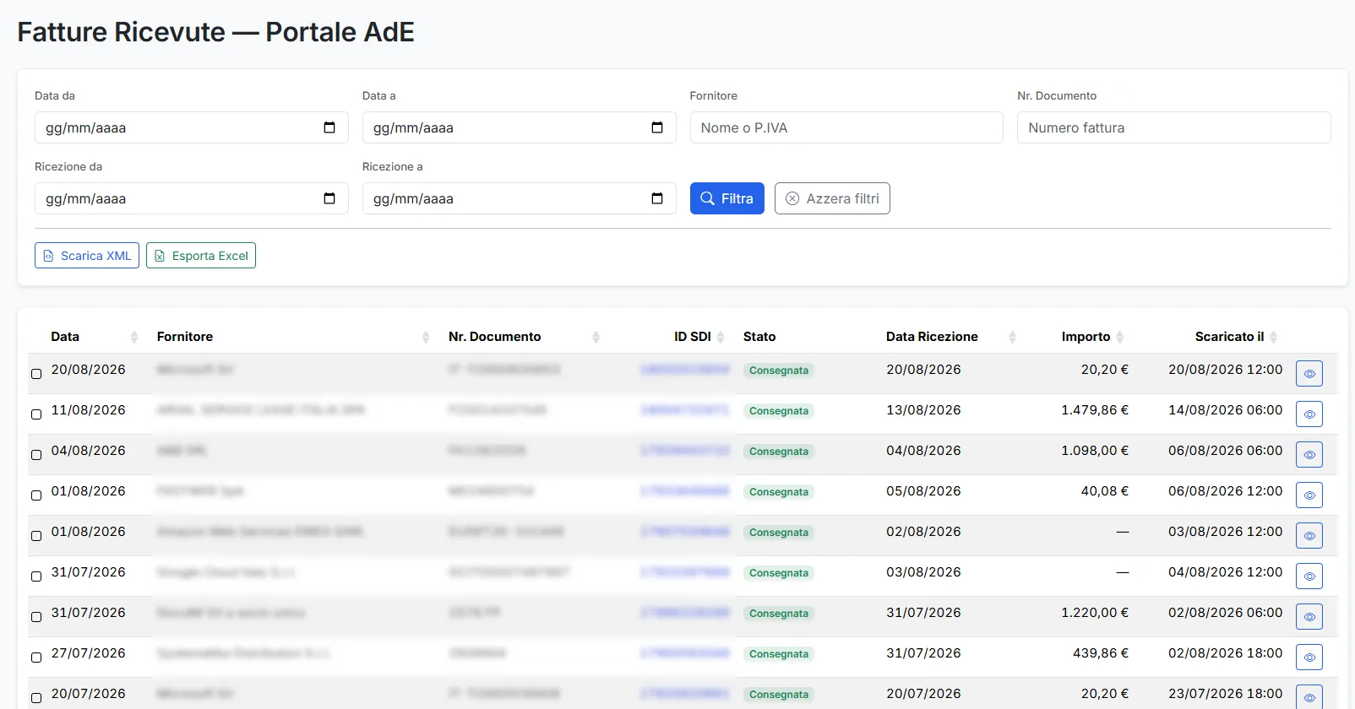This screenshot has height=709, width=1355.
Task: Sort table by ID SDI arrows
Action: pos(721,337)
